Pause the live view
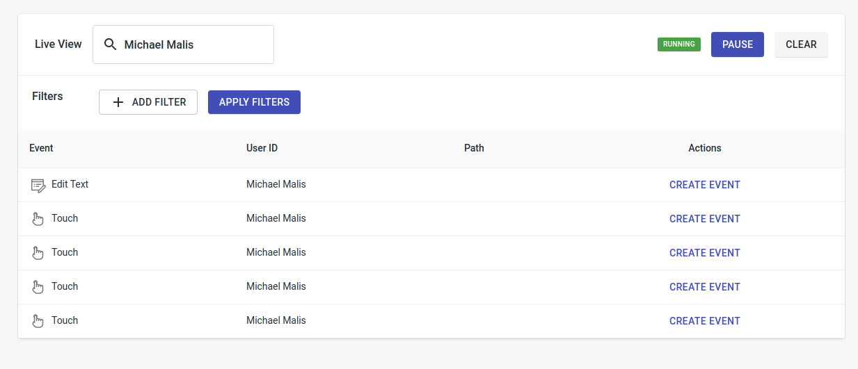 738,44
